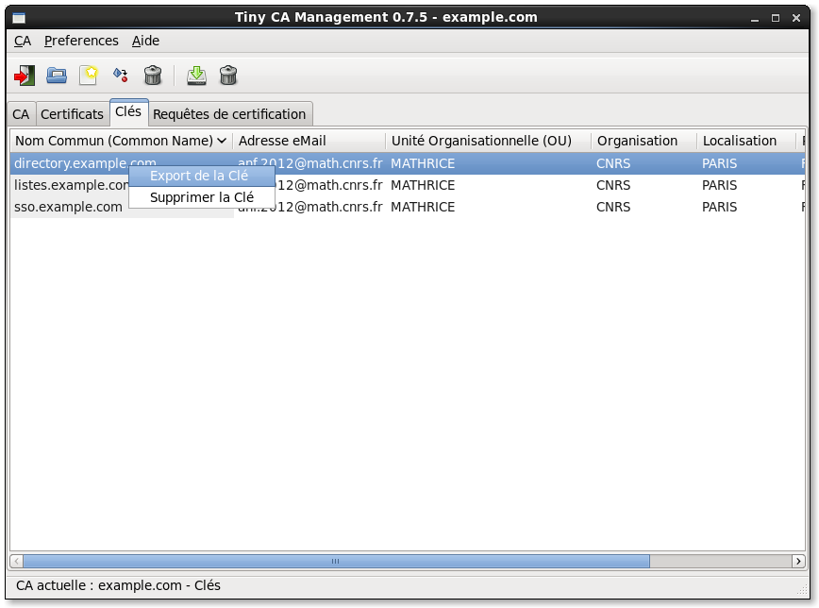
Task: Open the Preferences menu
Action: (x=81, y=41)
